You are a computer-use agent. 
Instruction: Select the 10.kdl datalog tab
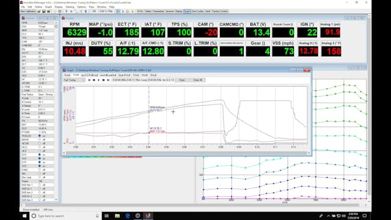[x=67, y=75]
